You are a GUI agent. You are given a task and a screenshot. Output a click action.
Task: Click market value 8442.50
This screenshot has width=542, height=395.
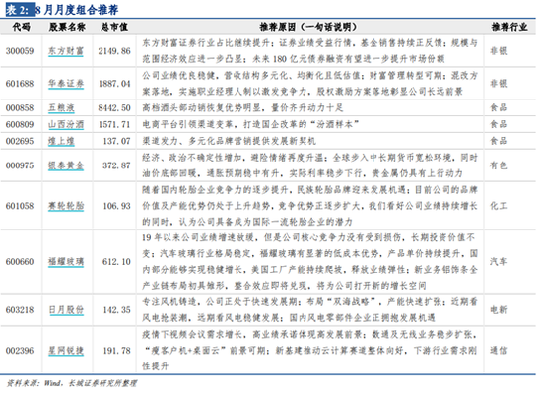[114, 107]
